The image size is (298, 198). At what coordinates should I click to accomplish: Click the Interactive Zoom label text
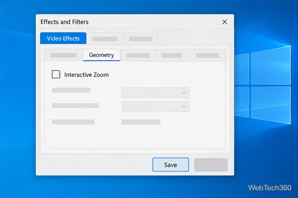point(87,74)
